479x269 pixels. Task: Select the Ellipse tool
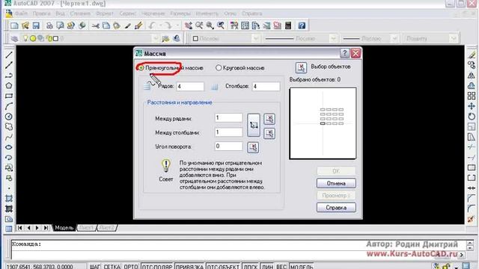9,147
